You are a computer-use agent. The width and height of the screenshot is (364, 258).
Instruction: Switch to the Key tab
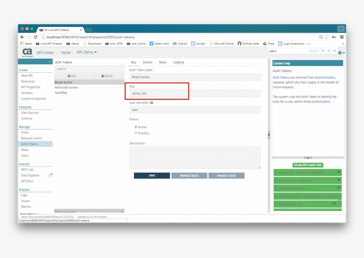(134, 62)
